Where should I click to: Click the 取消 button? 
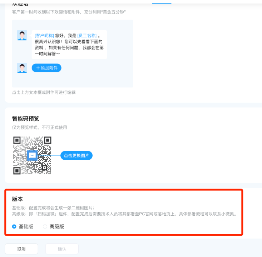click(21, 249)
